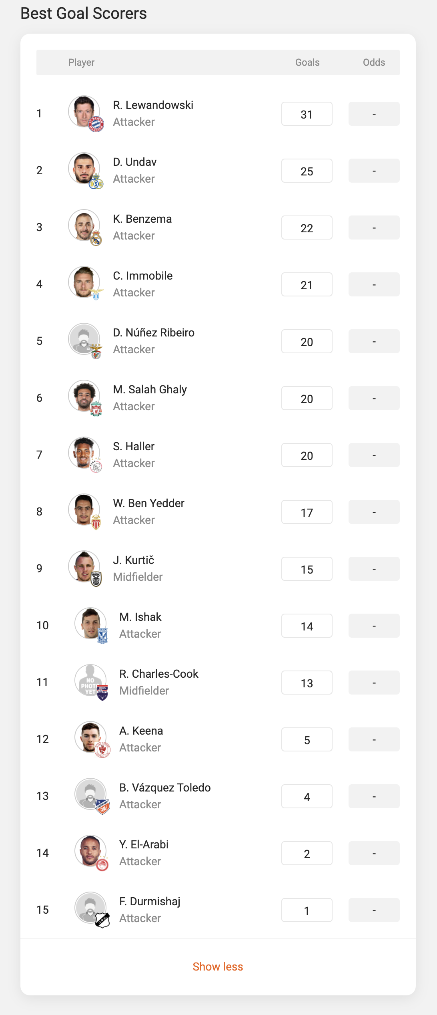Click the odds dash for F. Durmishaj
Viewport: 437px width, 1015px height.
click(373, 910)
